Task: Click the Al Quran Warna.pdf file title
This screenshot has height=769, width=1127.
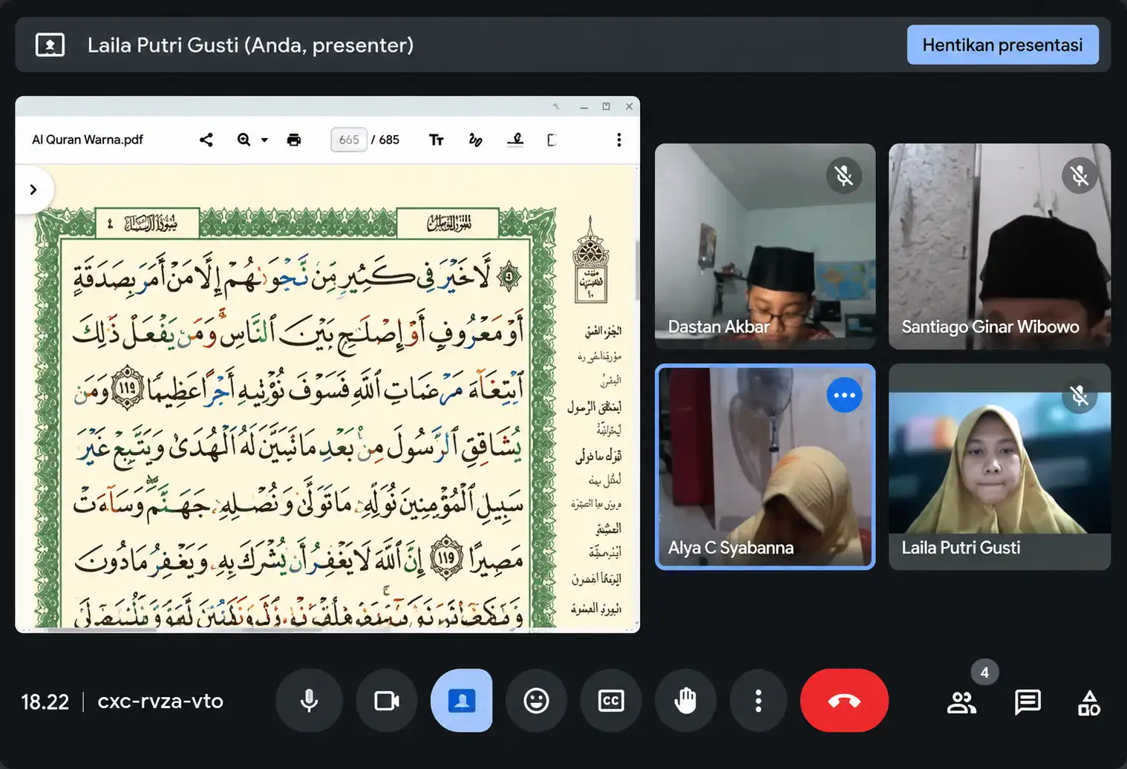Action: [x=88, y=140]
